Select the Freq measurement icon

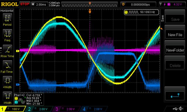point(7,34)
